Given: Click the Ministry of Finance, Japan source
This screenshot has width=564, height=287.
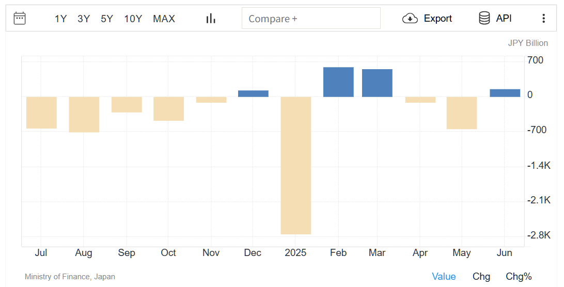Looking at the screenshot, I should point(70,277).
